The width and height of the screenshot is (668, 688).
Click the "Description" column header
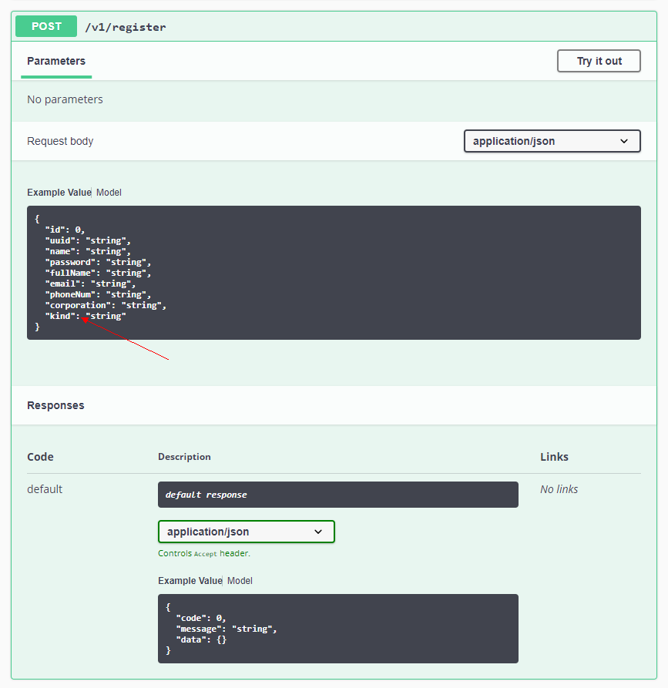(184, 457)
